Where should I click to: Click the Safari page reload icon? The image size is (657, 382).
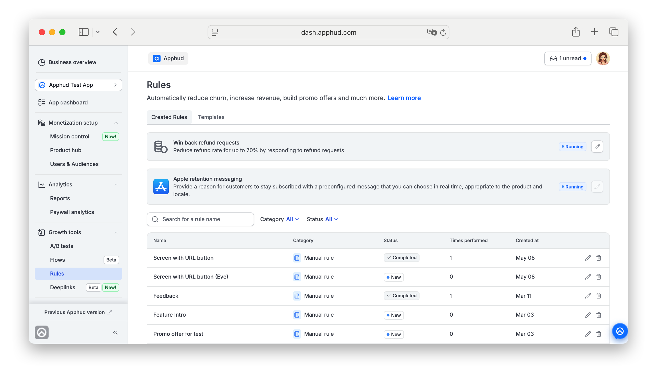(443, 32)
